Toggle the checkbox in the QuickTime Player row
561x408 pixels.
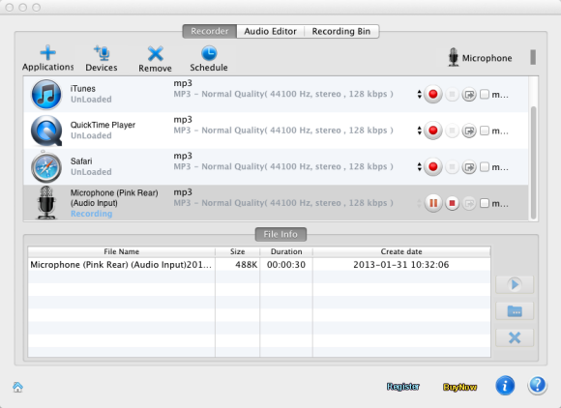point(485,131)
